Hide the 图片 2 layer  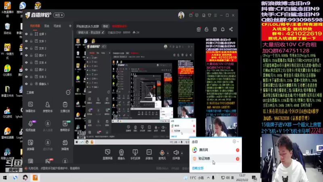(26, 70)
